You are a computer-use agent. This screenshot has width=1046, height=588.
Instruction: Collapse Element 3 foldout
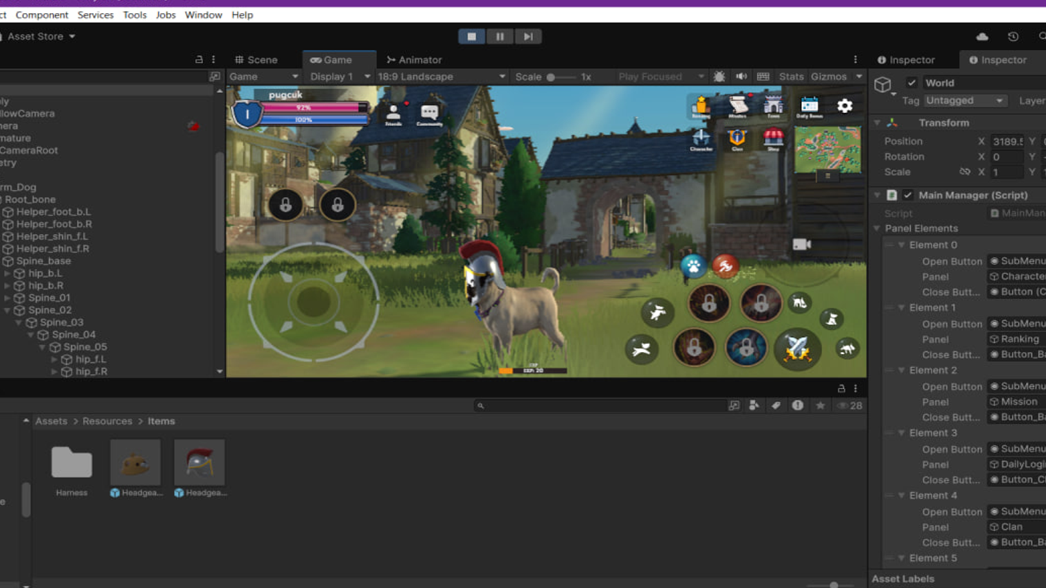click(901, 433)
